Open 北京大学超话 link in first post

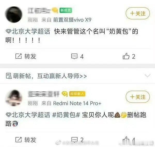point(31,32)
